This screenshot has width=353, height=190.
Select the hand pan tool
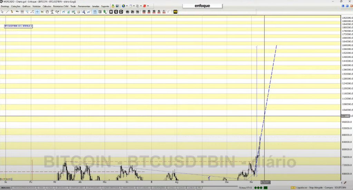(x=47, y=12)
